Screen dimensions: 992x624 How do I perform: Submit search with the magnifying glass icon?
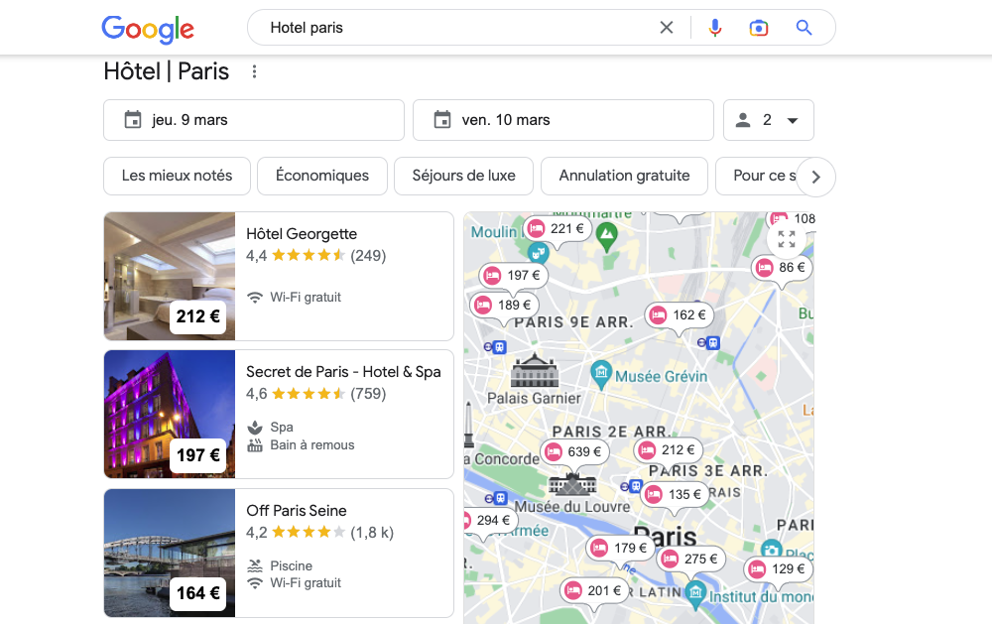(x=804, y=27)
